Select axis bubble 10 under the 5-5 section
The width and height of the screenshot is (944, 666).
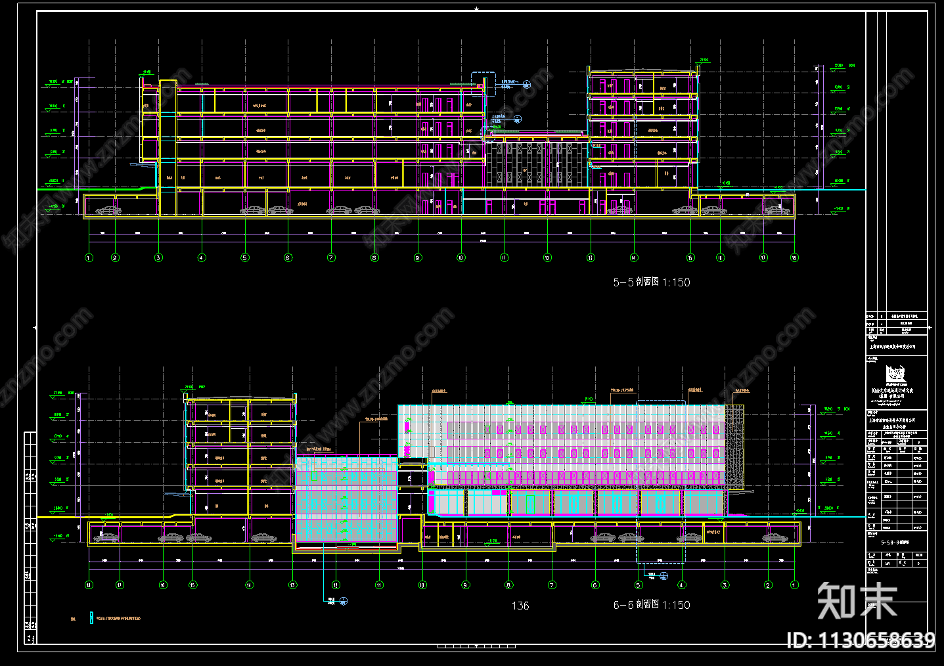461,257
